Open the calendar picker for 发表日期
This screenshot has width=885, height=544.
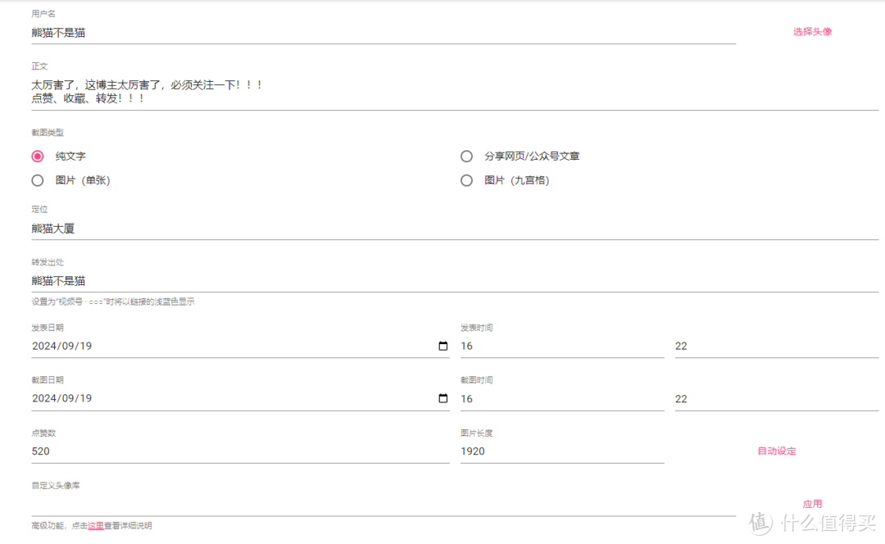click(x=443, y=347)
